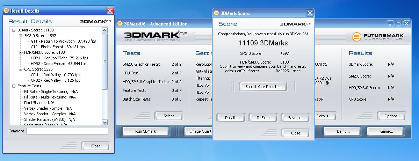Open Details... in the Score dialog

pos(231,117)
